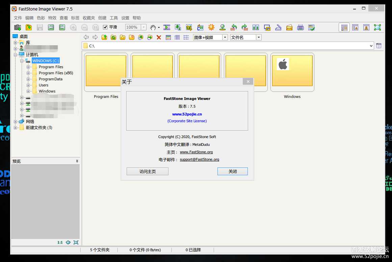Screen dimensions: 392x262
Task: Open the draw text ABC icon
Action: (200, 27)
